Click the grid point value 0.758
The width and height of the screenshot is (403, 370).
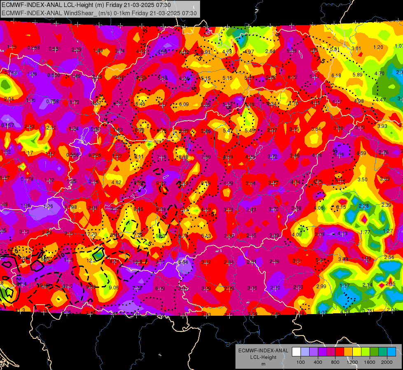[52, 102]
